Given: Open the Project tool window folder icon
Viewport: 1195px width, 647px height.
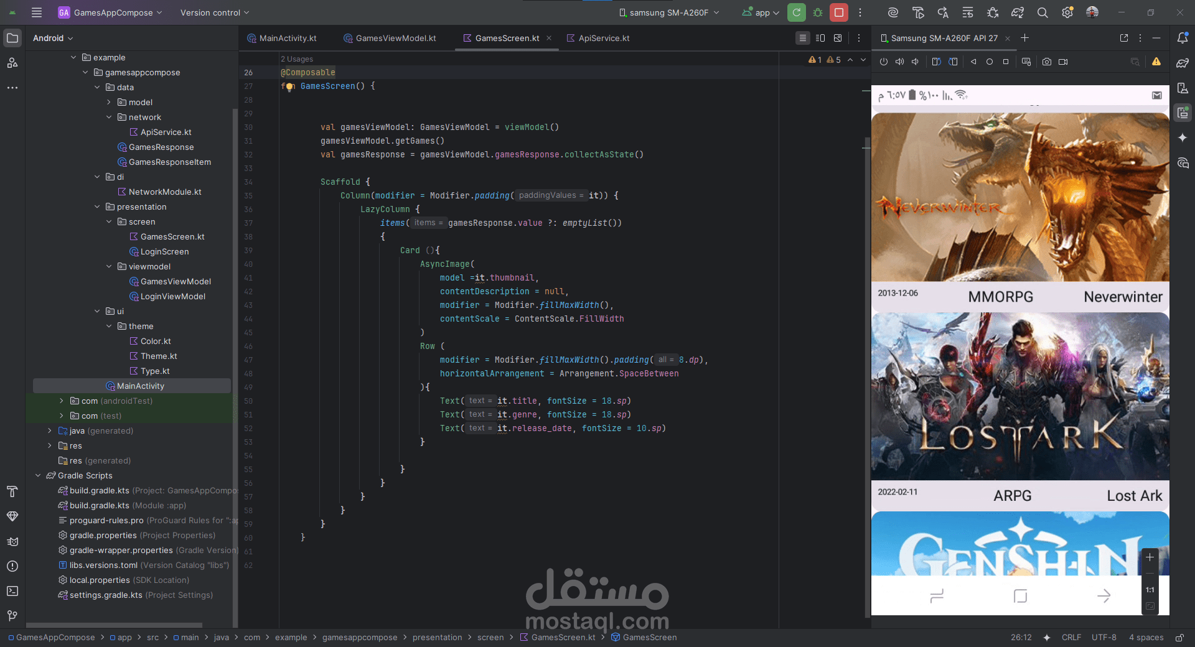Looking at the screenshot, I should [x=12, y=38].
